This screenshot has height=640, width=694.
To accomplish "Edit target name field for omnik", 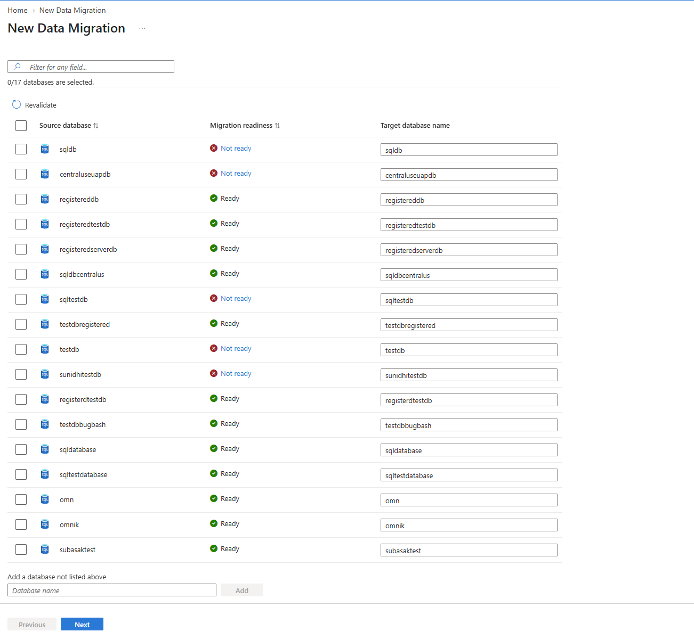I will pos(469,525).
